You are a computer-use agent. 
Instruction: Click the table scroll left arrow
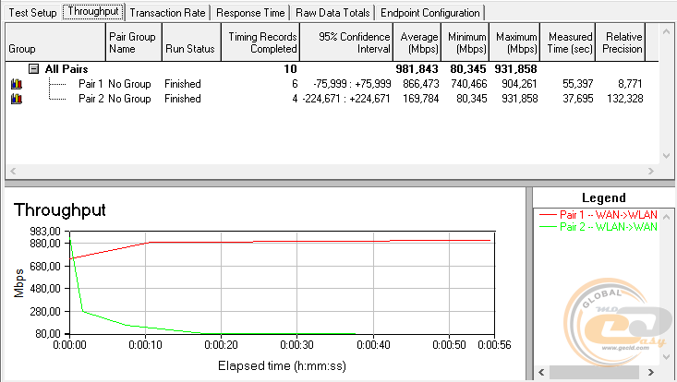coord(13,172)
